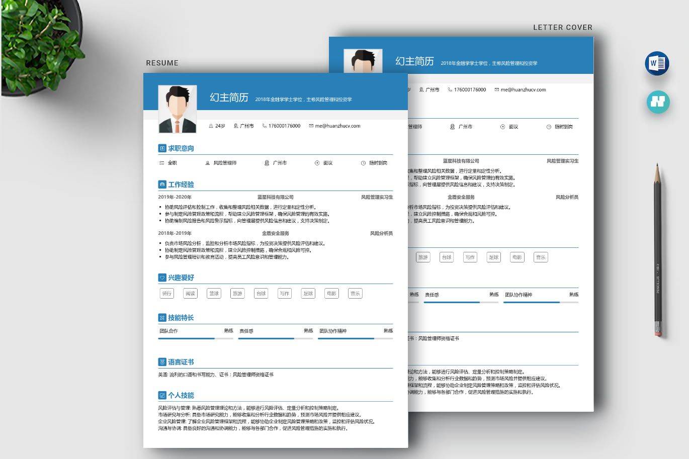
Task: Click the 语言证书 heading text
Action: coord(181,362)
